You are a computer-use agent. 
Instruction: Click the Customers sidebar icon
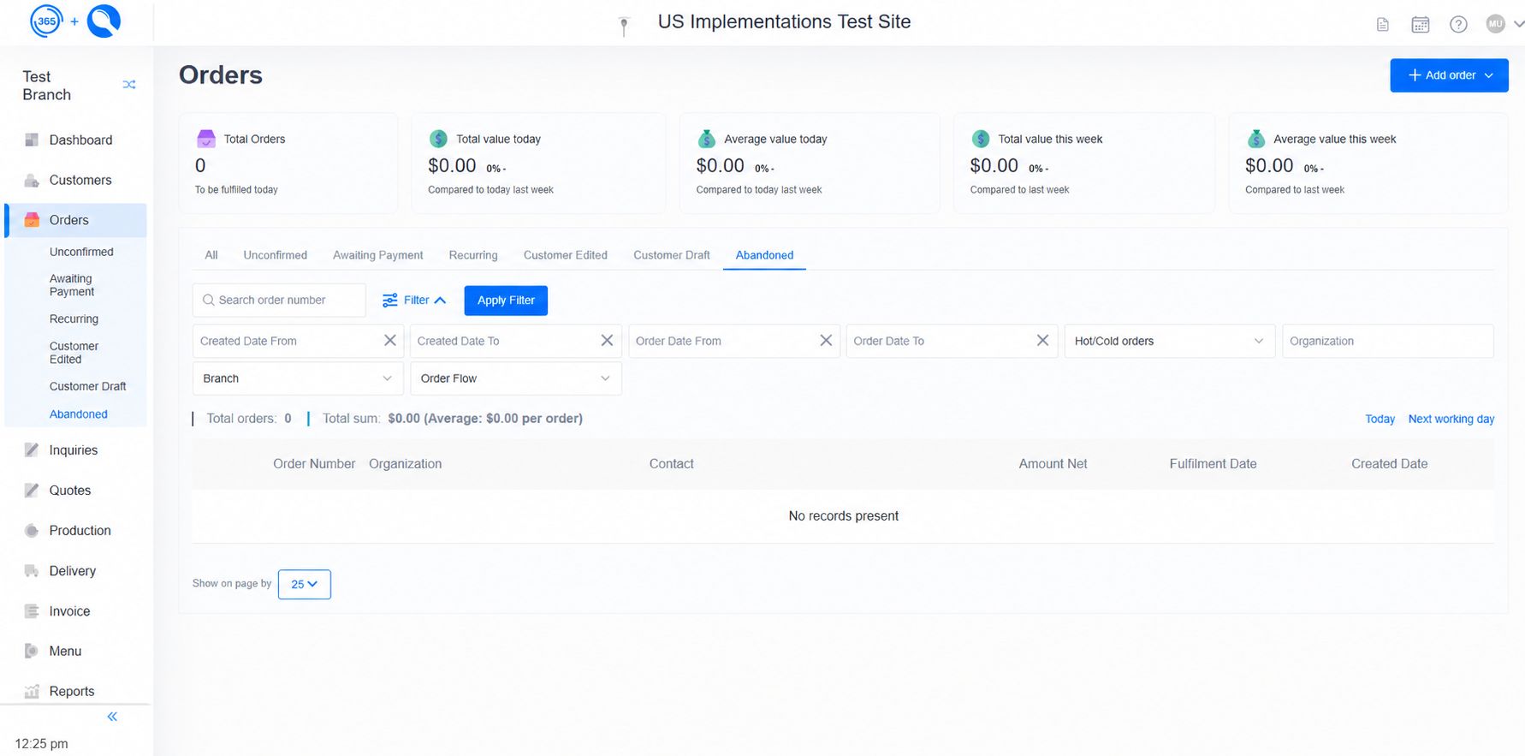point(32,180)
